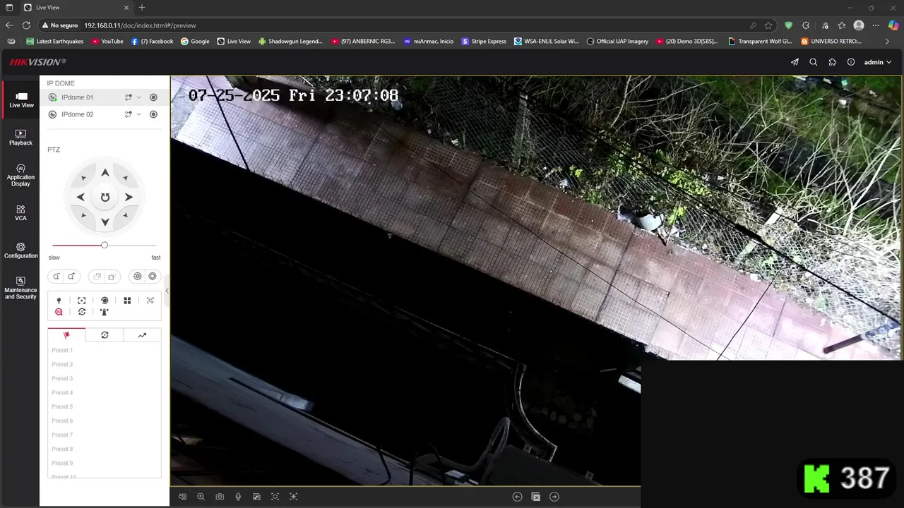Close the iris with left iris button
This screenshot has width=904, height=508.
pyautogui.click(x=138, y=277)
